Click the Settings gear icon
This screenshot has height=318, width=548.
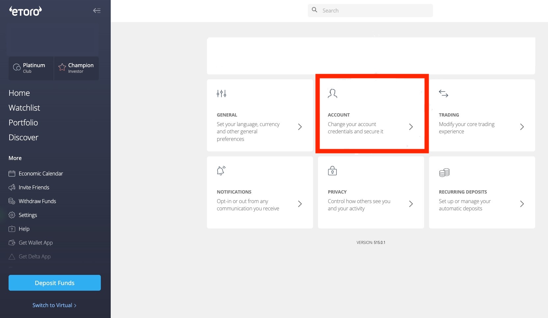click(12, 215)
